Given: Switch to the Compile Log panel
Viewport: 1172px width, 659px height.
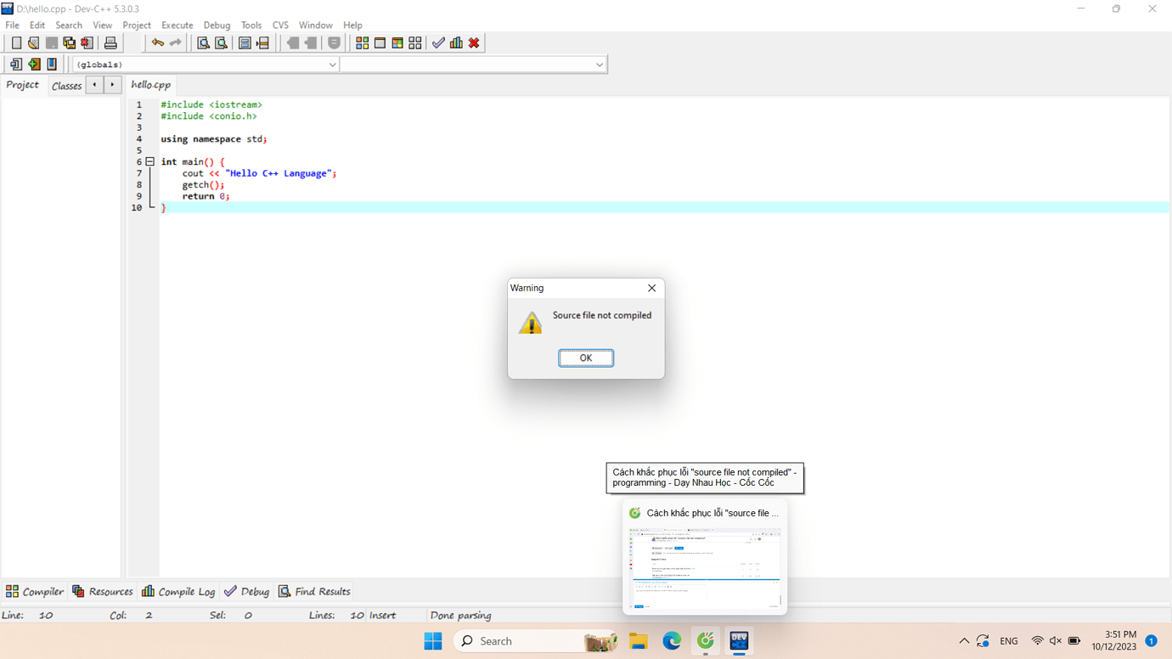Looking at the screenshot, I should coord(178,591).
